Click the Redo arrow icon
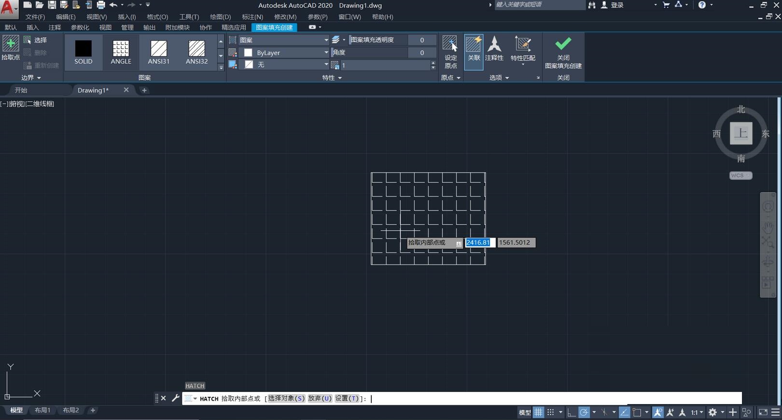The height and width of the screenshot is (420, 782). coord(131,5)
